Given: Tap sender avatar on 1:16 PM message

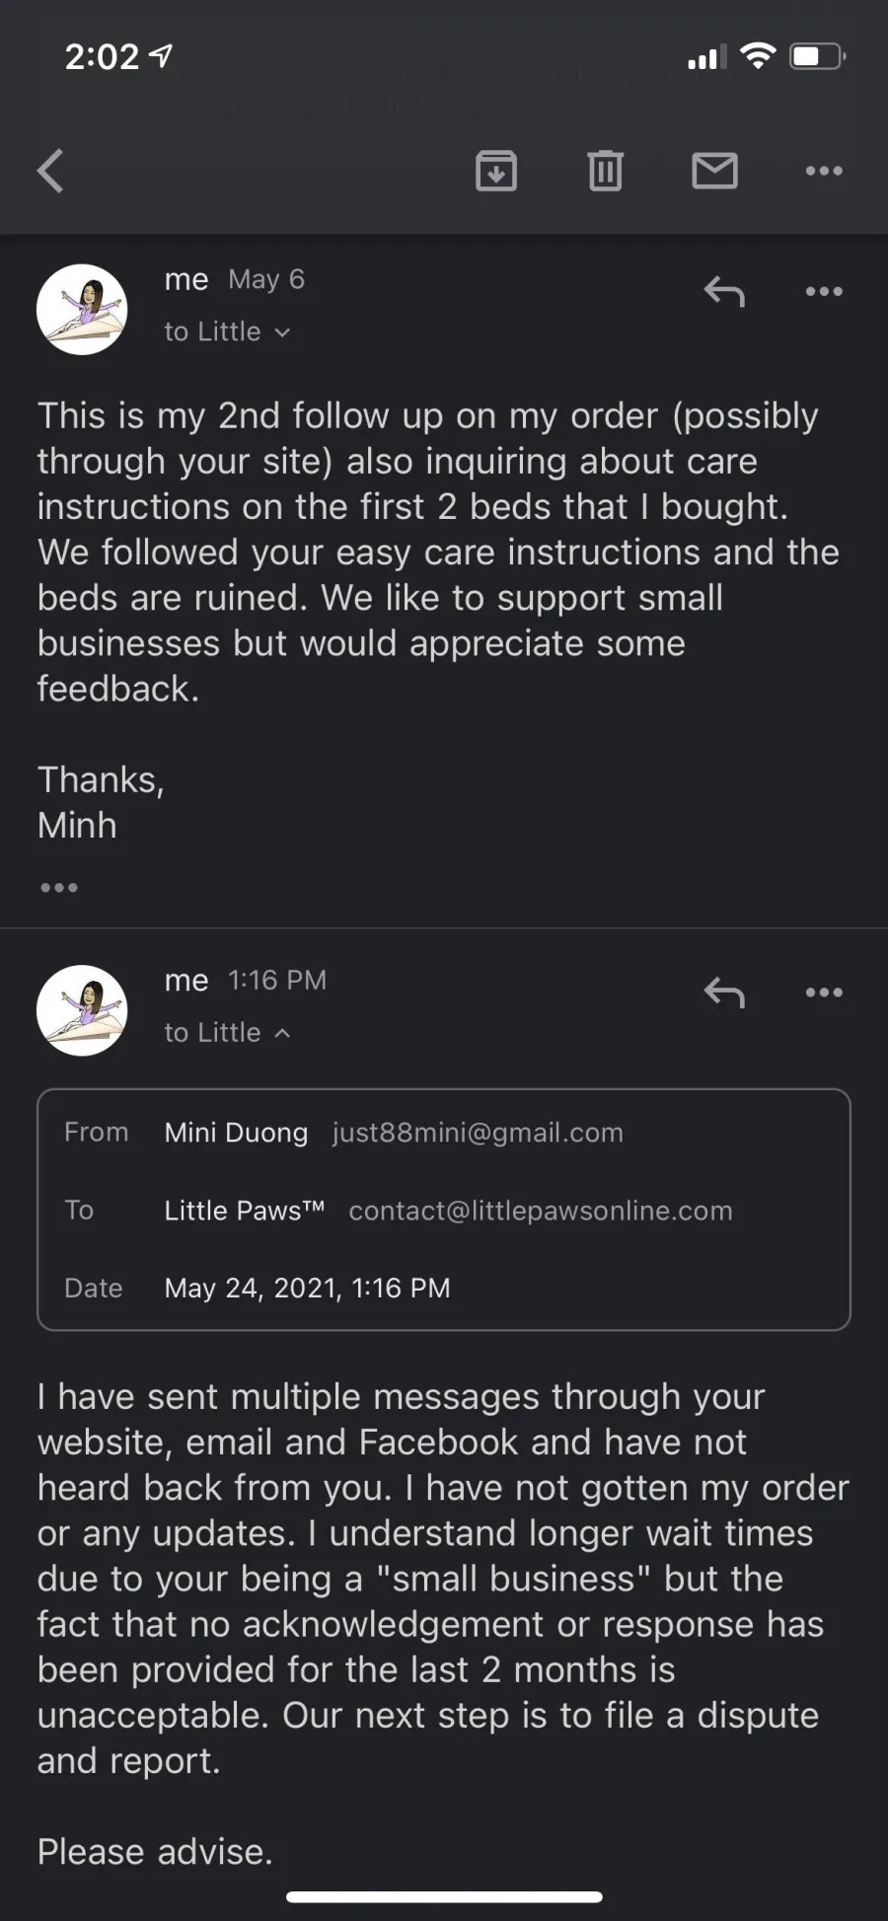Looking at the screenshot, I should pos(82,1010).
